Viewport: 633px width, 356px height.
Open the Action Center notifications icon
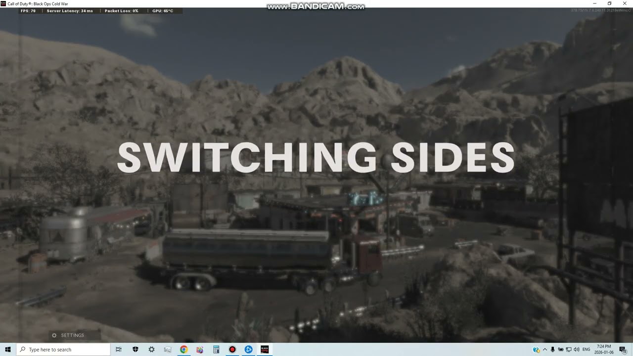coord(623,350)
